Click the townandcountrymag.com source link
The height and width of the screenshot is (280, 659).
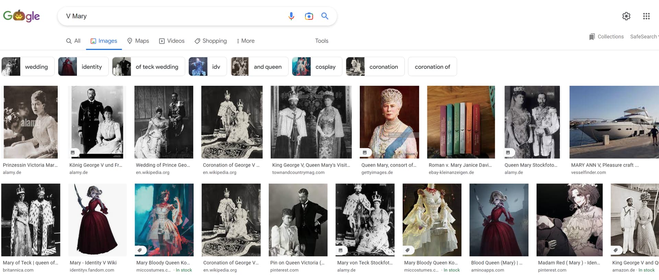(298, 172)
